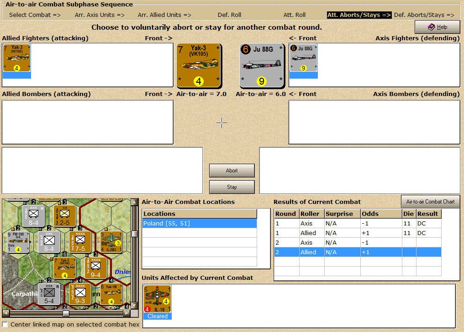Screen dimensions: 464x332
Task: Click the Stay button
Action: tap(232, 187)
